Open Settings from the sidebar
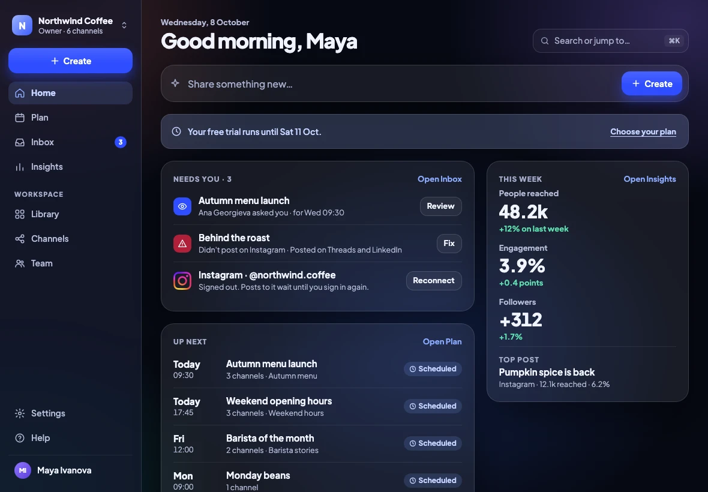The height and width of the screenshot is (492, 708). 70,413
